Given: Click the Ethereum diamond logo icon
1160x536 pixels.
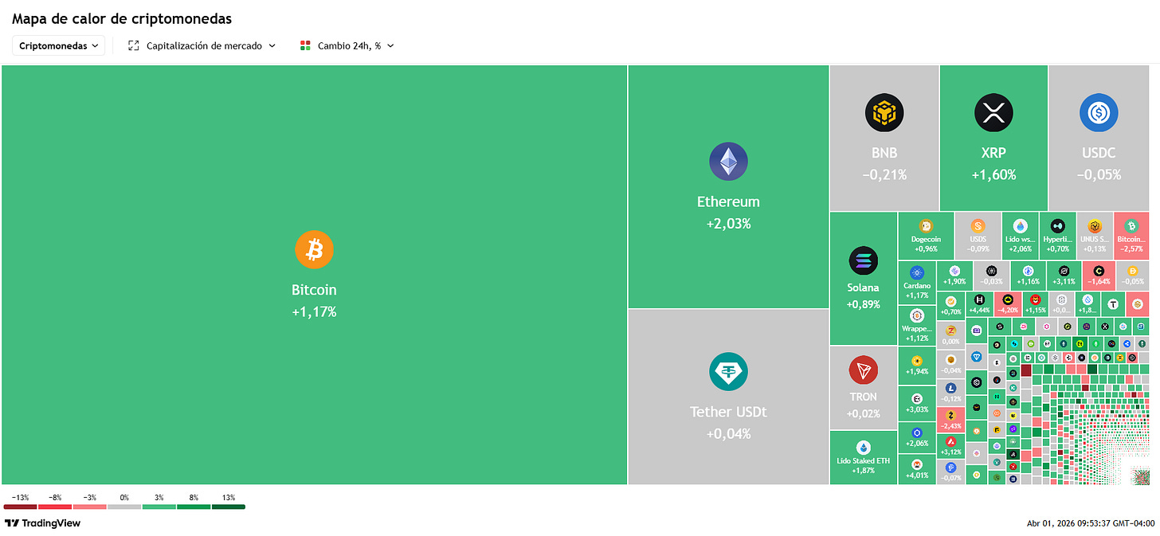Looking at the screenshot, I should [728, 162].
